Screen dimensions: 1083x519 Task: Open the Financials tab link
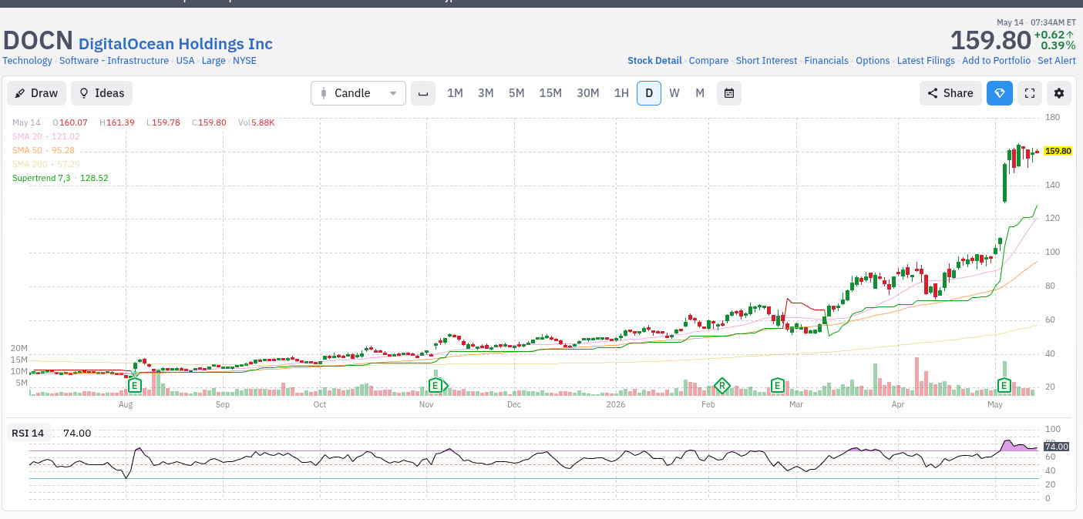click(826, 61)
